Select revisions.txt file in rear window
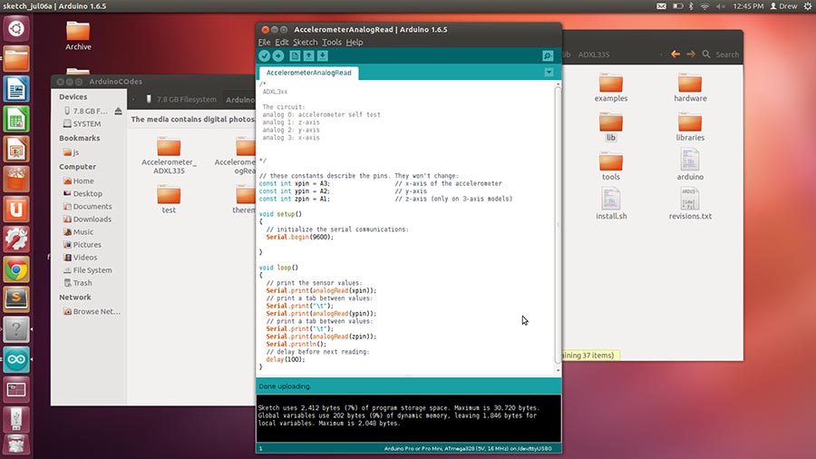The width and height of the screenshot is (816, 459). click(x=690, y=203)
